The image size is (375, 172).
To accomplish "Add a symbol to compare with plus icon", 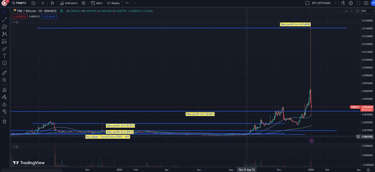I will 33,3.
